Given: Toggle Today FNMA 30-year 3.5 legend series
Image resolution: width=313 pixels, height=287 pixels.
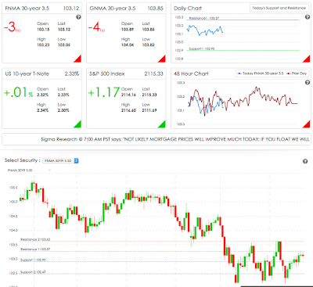Looking at the screenshot, I should [260, 74].
